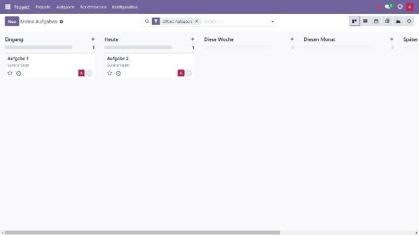The image size is (419, 235).
Task: Click Solaranlage project under Aufgabe 2
Action: pyautogui.click(x=118, y=65)
